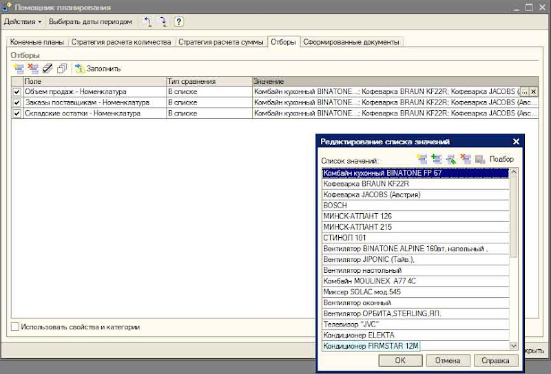Select В списке cell for Заказы поставщикам
Screen dimensions: 551x374
pyautogui.click(x=209, y=103)
